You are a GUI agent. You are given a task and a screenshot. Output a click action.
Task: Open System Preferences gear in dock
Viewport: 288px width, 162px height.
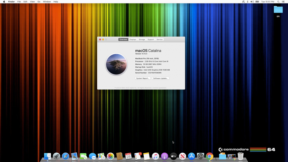[x=200, y=156]
